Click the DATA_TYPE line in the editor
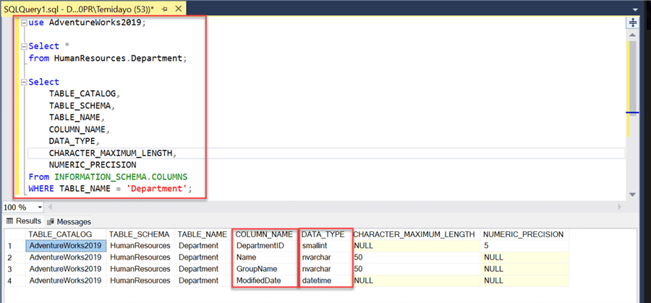Screen dimensions: 651x303 pyautogui.click(x=75, y=141)
